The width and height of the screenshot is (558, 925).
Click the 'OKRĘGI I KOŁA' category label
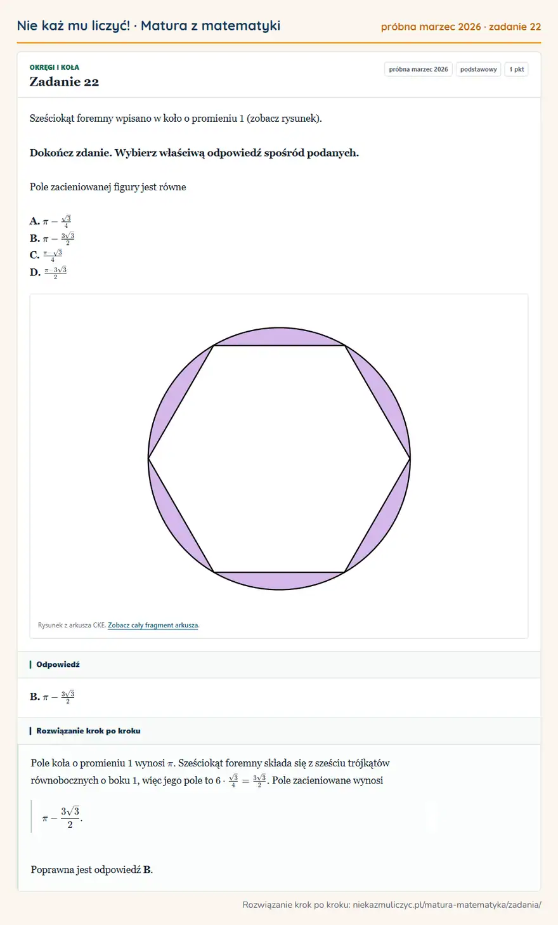(55, 67)
